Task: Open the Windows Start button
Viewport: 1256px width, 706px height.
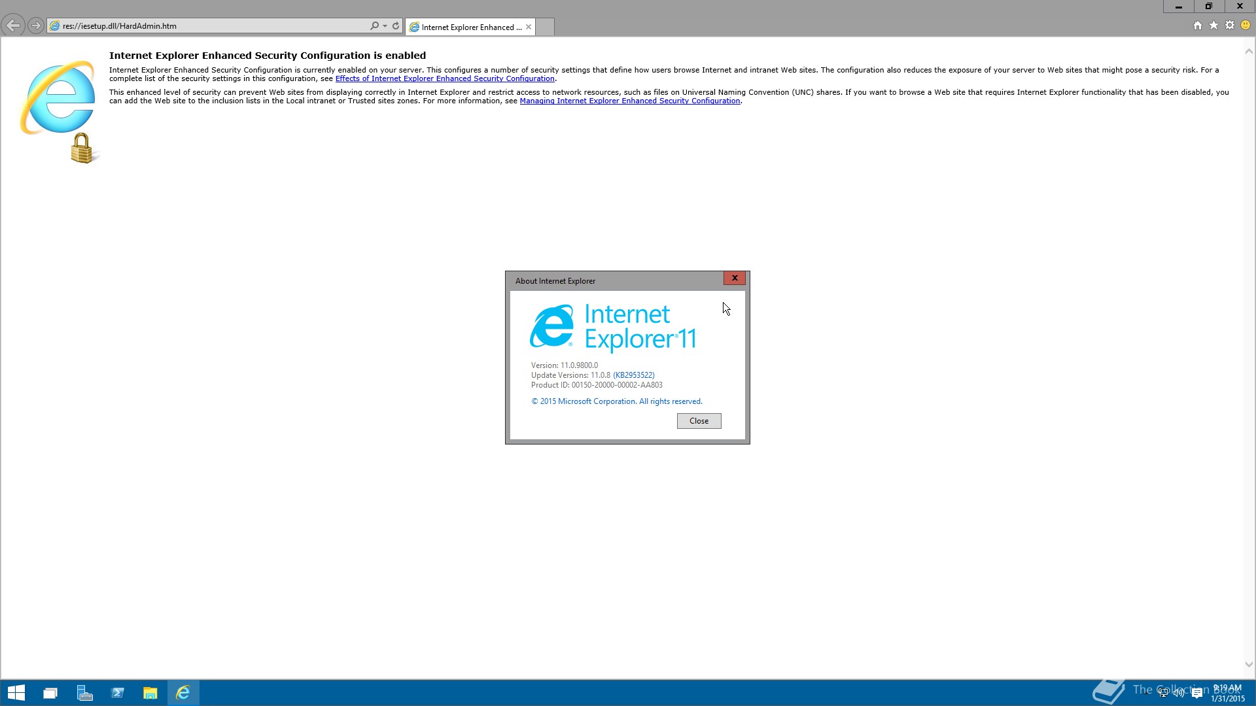Action: click(x=16, y=693)
